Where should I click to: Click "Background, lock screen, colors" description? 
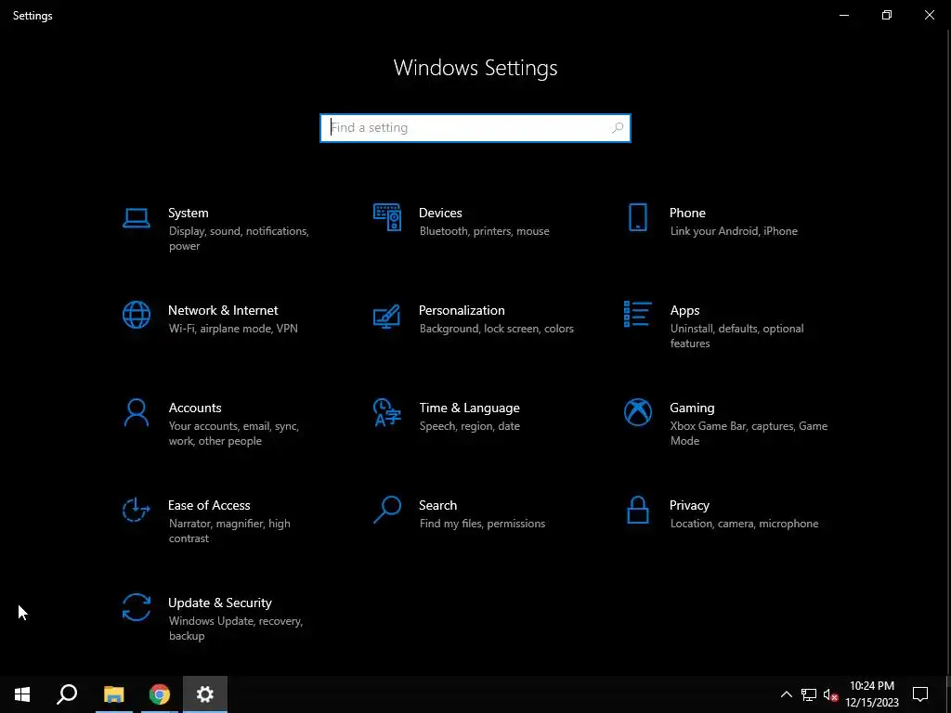tap(497, 329)
